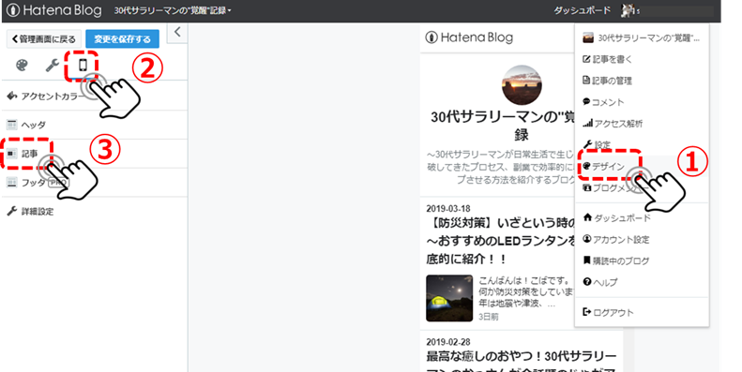
Task: Click the wrench icon beside 詳細設定
Action: (12, 211)
